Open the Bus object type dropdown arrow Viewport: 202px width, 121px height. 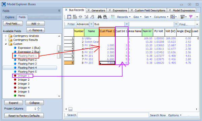coord(127,24)
